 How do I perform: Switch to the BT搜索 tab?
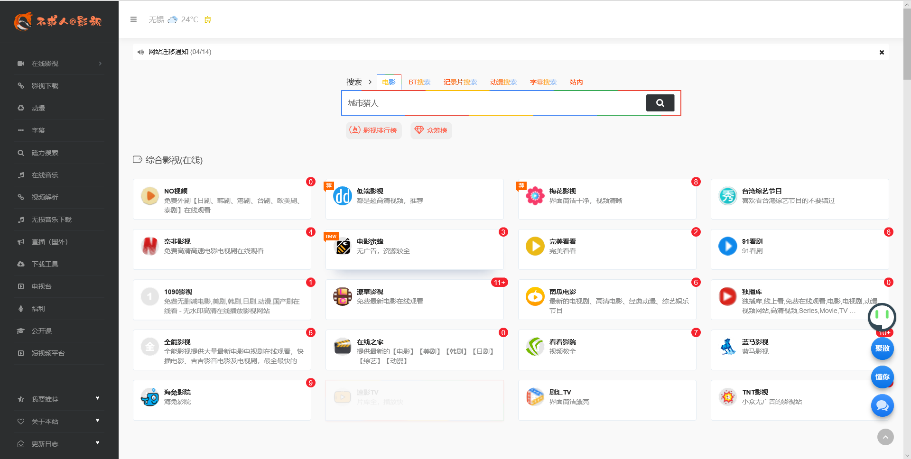(x=419, y=82)
